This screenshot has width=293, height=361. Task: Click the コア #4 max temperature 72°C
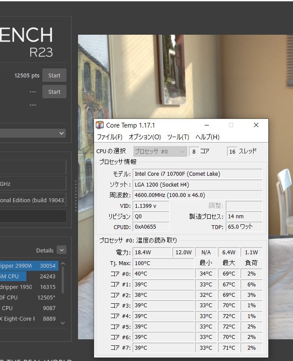[x=228, y=316]
